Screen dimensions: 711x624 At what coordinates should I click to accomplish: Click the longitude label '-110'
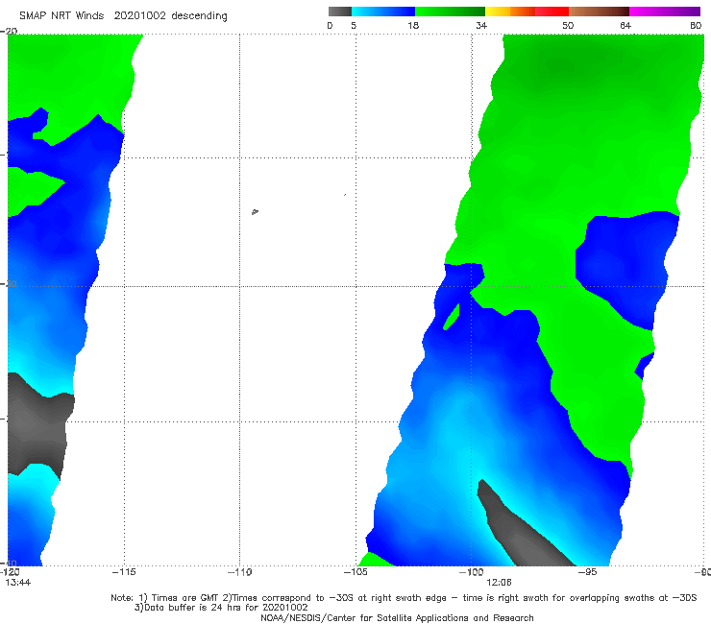pos(239,572)
